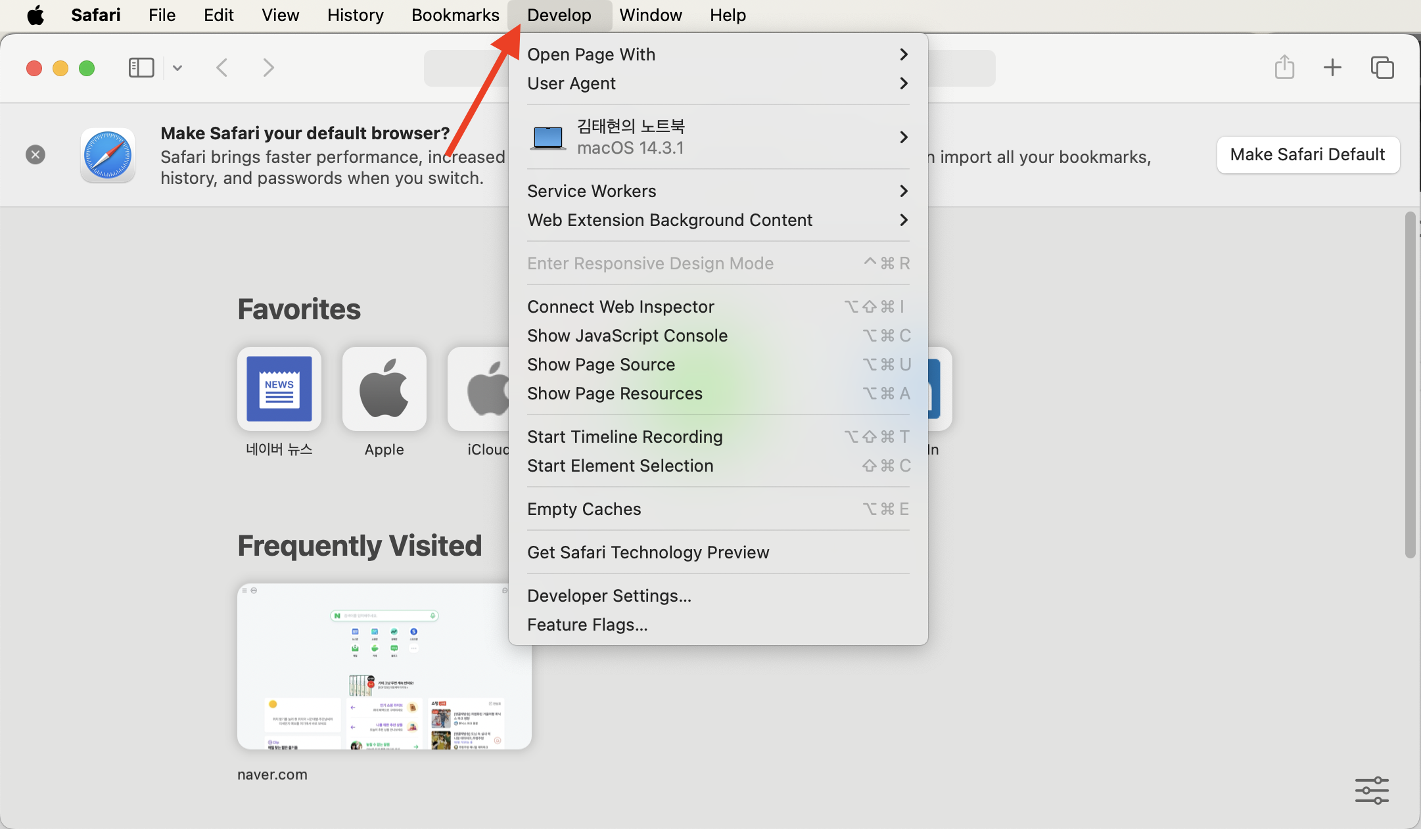Close the Develop menu

[x=559, y=15]
